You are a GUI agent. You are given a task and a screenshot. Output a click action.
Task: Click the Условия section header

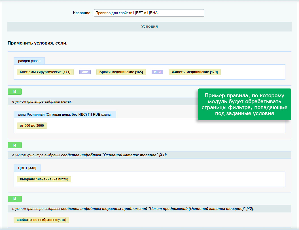[x=149, y=27]
